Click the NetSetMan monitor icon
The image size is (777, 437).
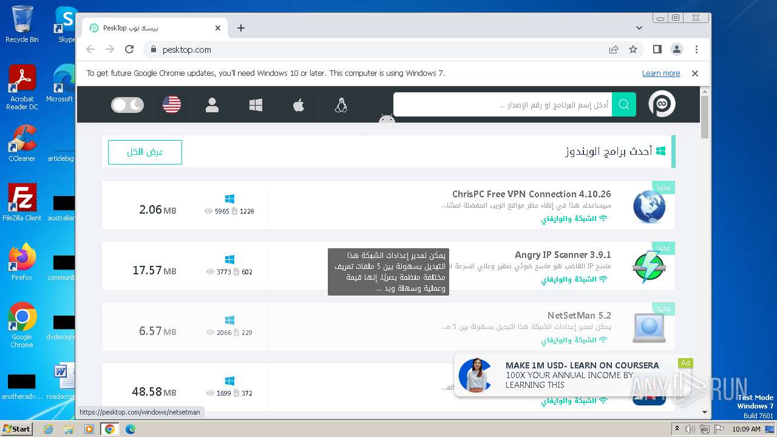click(x=649, y=328)
